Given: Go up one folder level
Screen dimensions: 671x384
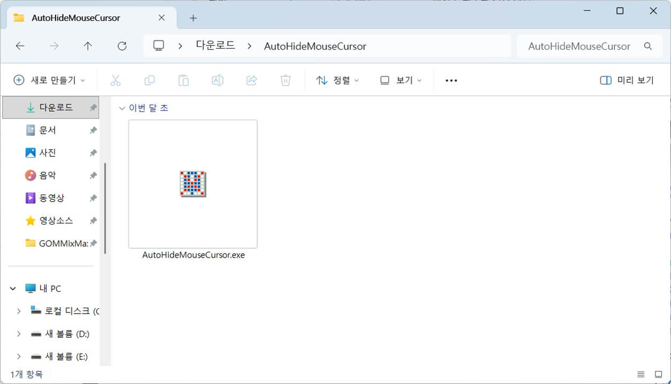Looking at the screenshot, I should coord(88,46).
